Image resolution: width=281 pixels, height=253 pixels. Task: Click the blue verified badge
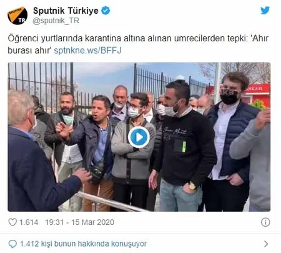(x=106, y=11)
